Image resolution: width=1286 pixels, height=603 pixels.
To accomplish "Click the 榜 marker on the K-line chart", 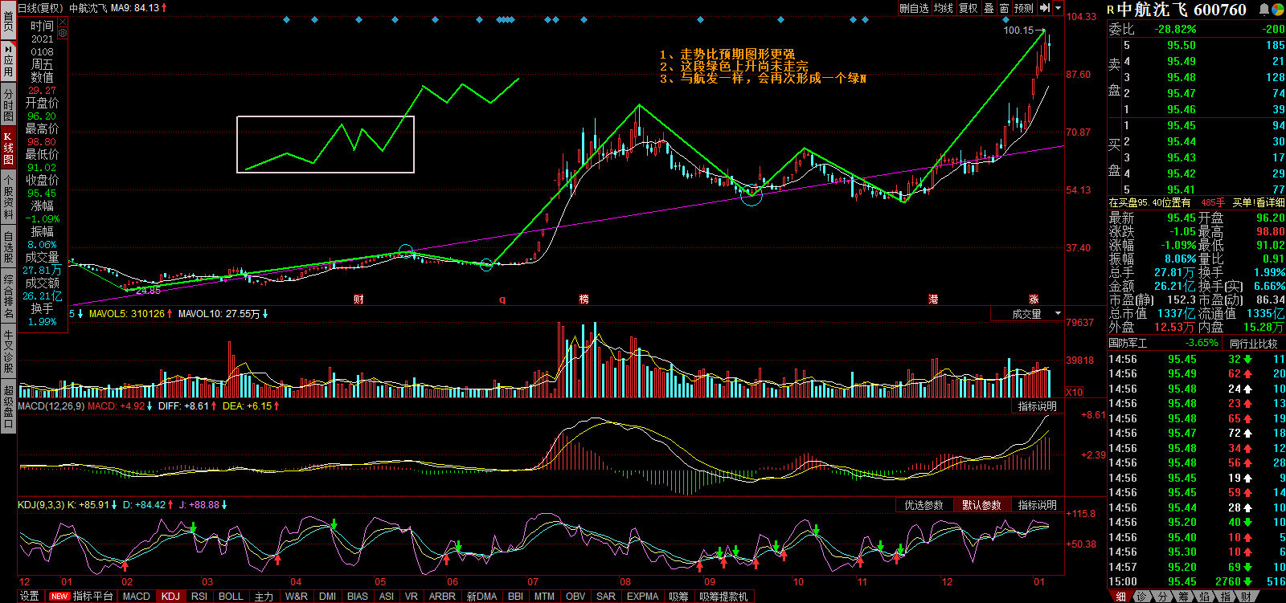I will 584,299.
